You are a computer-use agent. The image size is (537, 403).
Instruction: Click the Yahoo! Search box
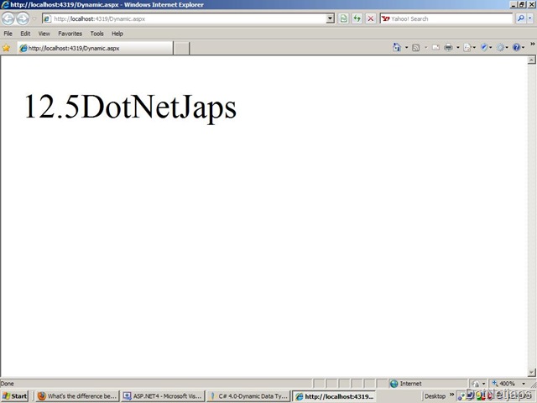[x=446, y=18]
